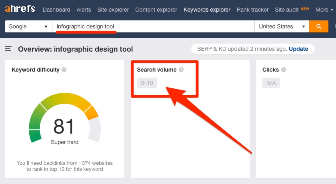Image resolution: width=336 pixels, height=184 pixels.
Task: Click the "Search volume" card title
Action: 157,70
